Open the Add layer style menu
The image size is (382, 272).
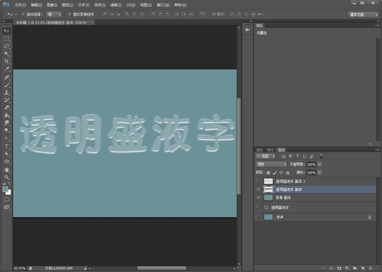point(331,268)
